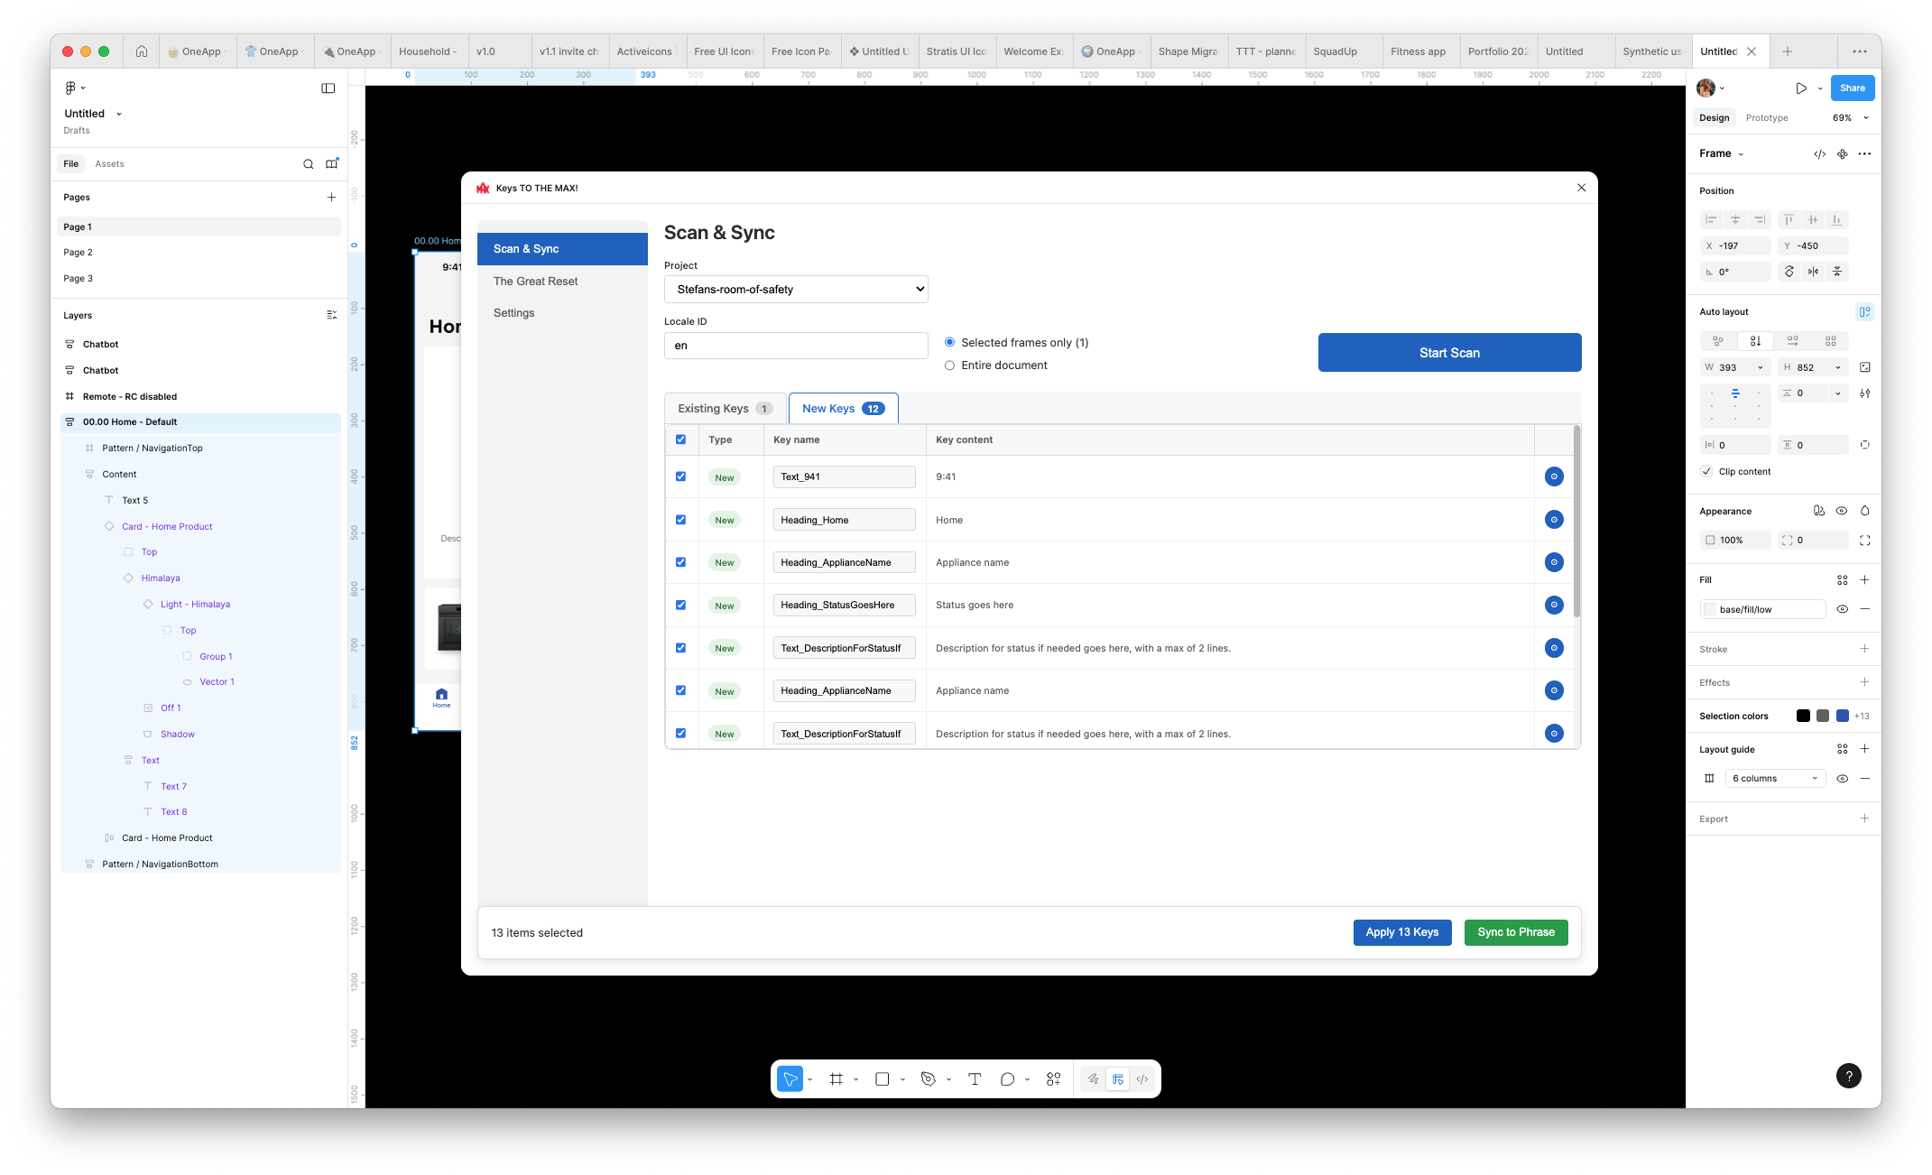
Task: Select the Comment tool in bottom toolbar
Action: click(x=1007, y=1079)
